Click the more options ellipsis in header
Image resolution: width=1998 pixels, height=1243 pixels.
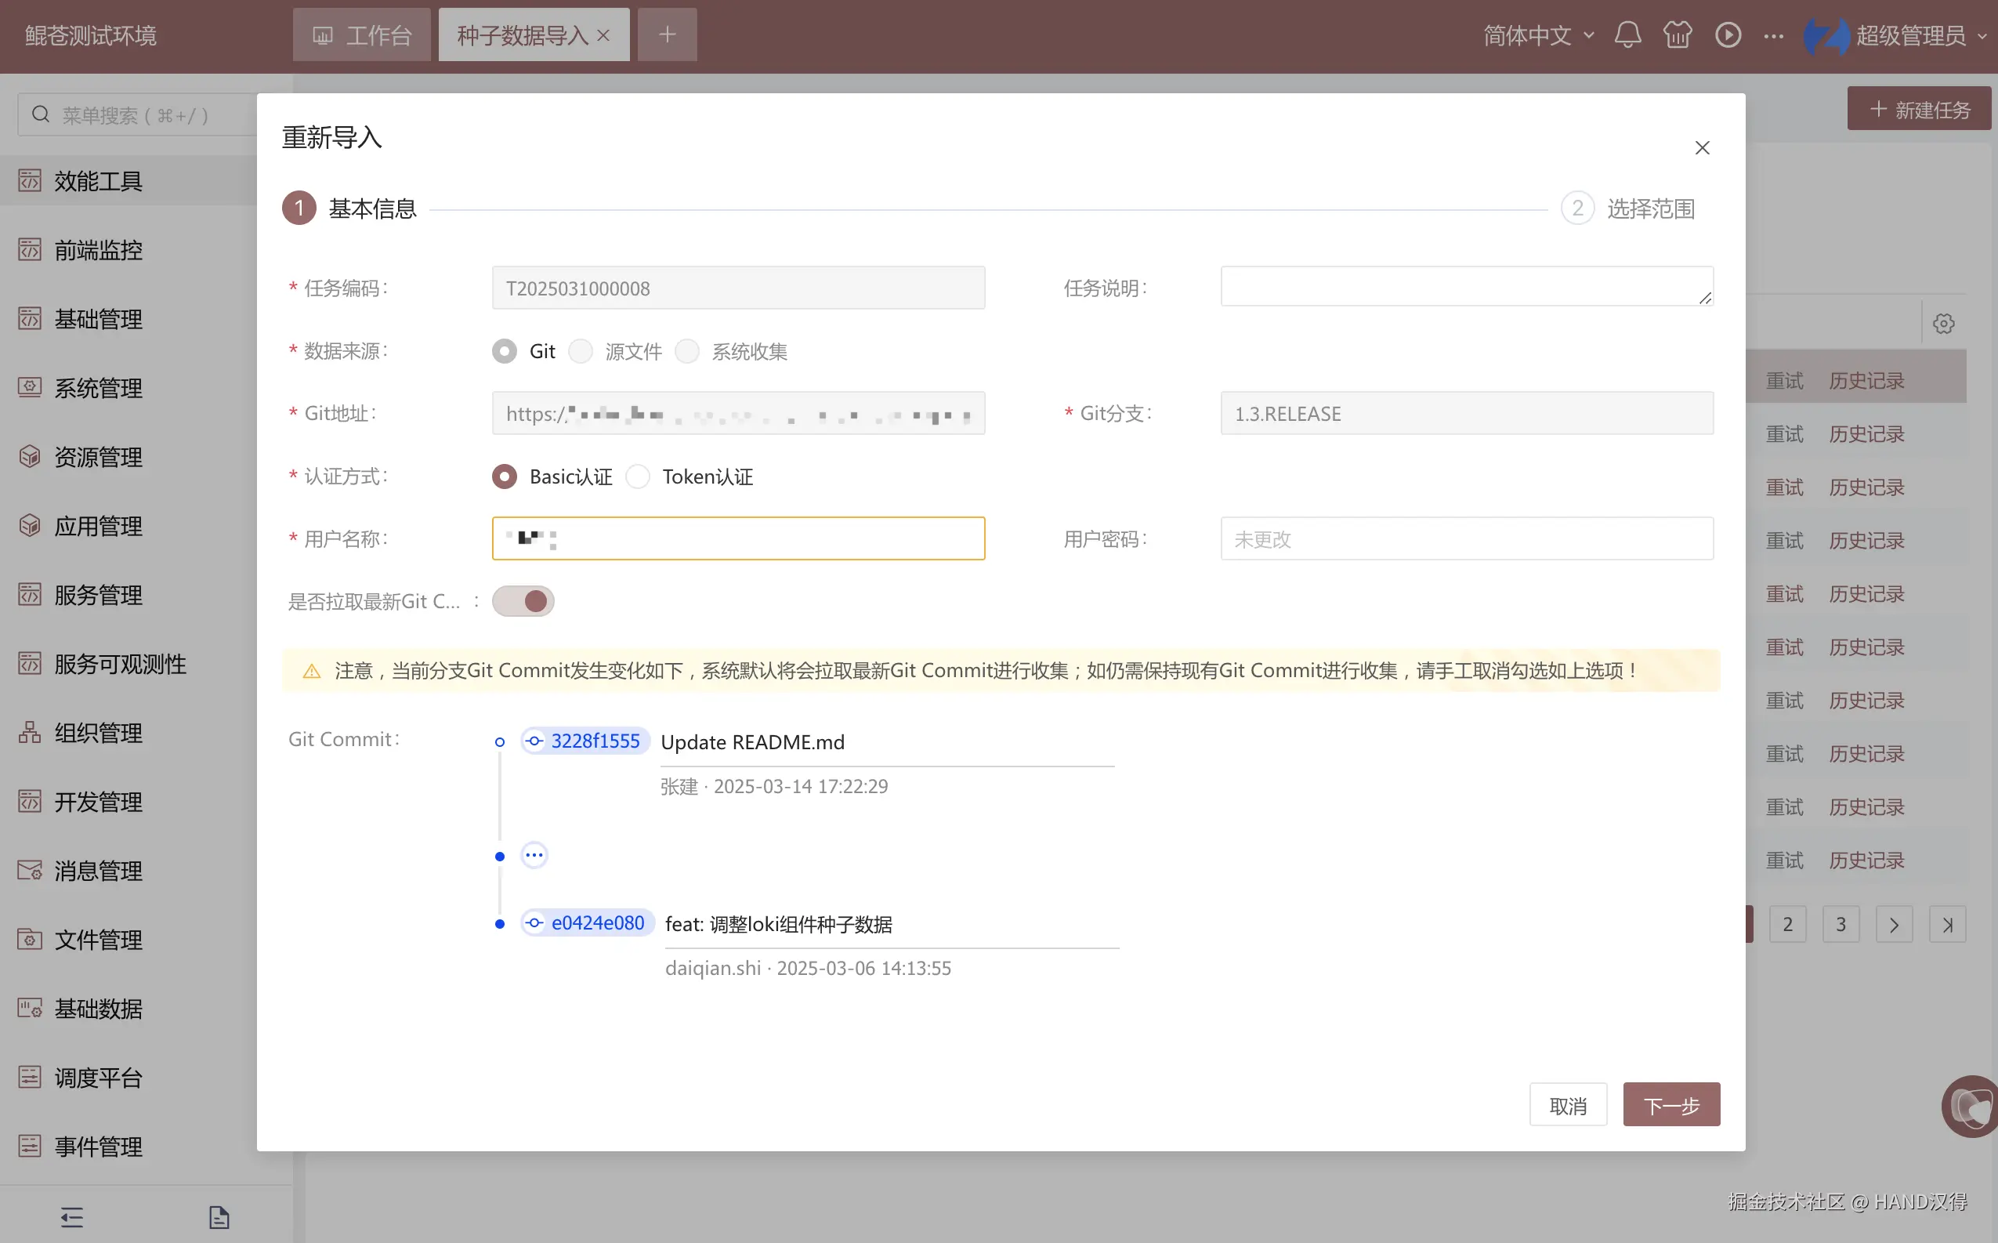click(1774, 35)
